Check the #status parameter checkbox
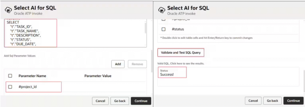 click(x=164, y=29)
